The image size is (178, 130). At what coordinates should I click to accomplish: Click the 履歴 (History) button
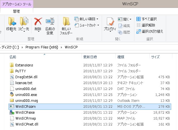coord(124,32)
